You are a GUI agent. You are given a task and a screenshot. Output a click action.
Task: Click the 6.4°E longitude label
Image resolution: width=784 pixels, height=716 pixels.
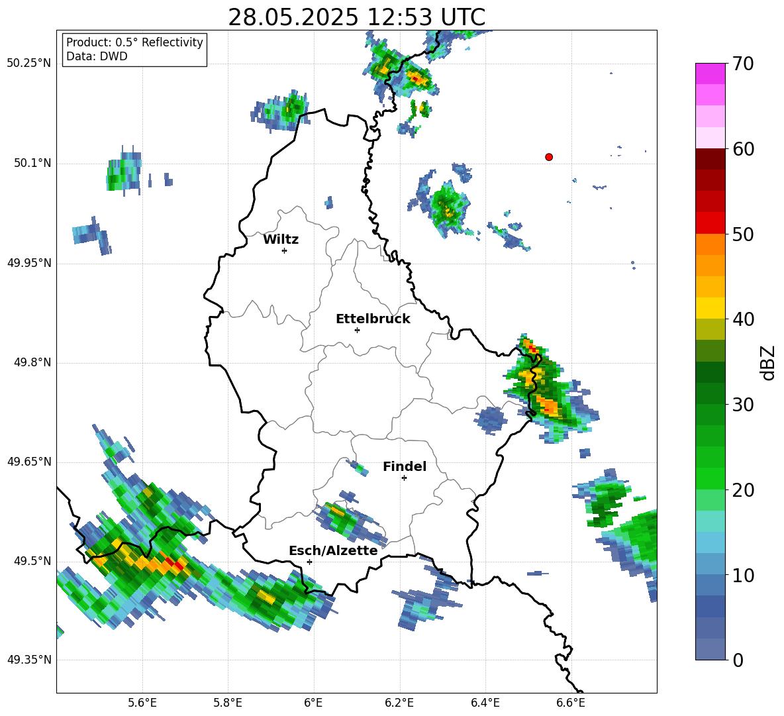tap(485, 703)
